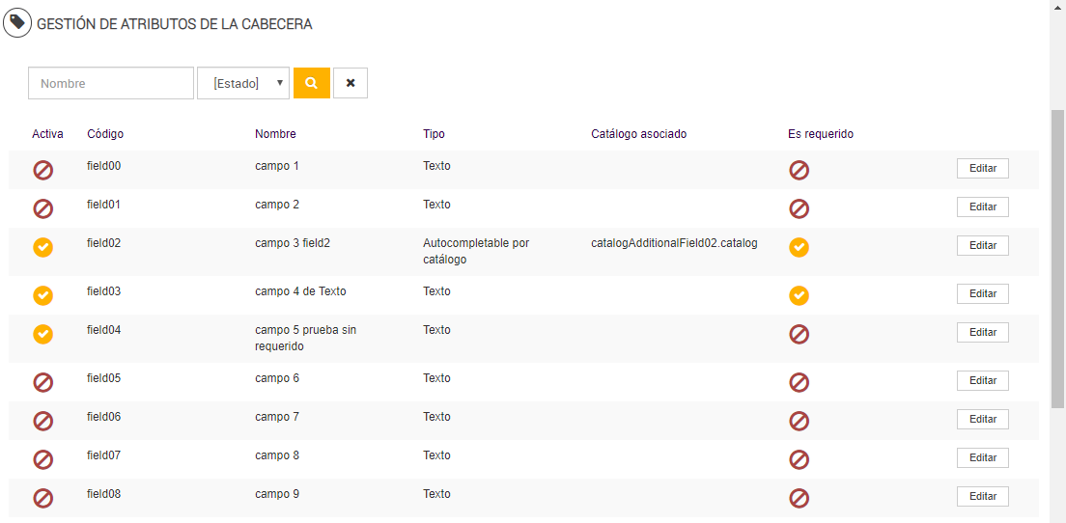Screen dimensions: 1066x523
Task: Click the inactive status icon for field08
Action: click(x=43, y=498)
